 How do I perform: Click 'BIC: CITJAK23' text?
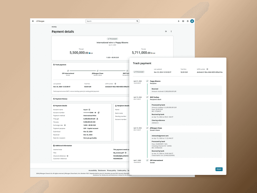[156, 111]
